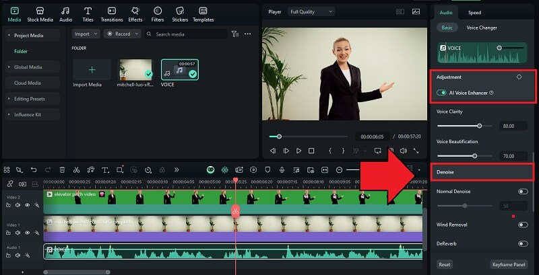Enable the Normal Denoise toggle
The width and height of the screenshot is (539, 275).
pyautogui.click(x=523, y=192)
